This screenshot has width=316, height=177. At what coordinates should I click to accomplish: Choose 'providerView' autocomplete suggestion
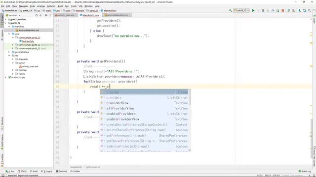tap(144, 103)
